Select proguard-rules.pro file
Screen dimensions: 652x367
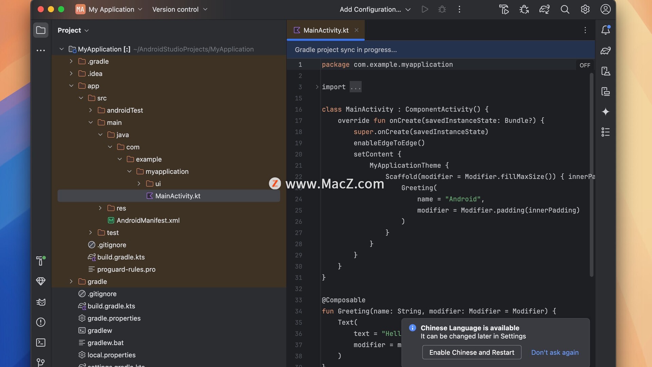[122, 269]
